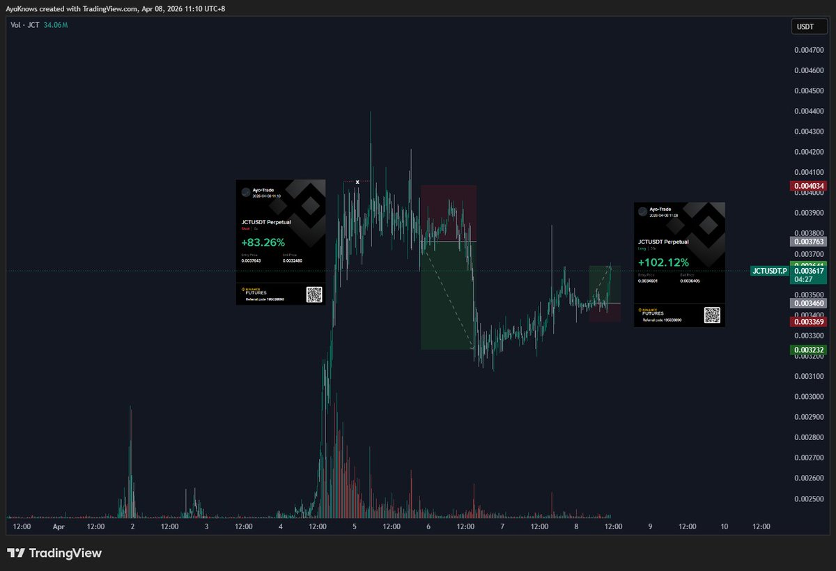Viewport: 836px width, 571px height.
Task: Click the 0.003000 price scale value
Action: (x=808, y=397)
